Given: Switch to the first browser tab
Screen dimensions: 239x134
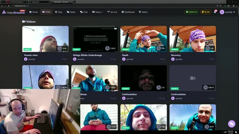Looking at the screenshot, I should pyautogui.click(x=17, y=2).
